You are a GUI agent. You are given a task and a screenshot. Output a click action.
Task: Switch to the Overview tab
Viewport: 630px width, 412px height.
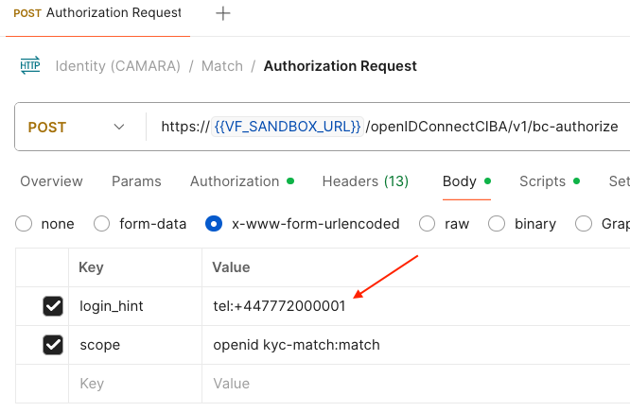pyautogui.click(x=51, y=181)
